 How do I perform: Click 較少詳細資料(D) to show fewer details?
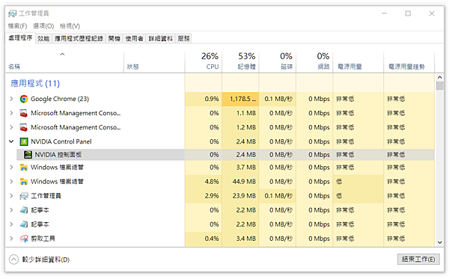point(40,260)
